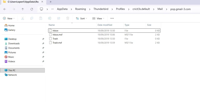Select the Trash.msf file name

pos(57,43)
